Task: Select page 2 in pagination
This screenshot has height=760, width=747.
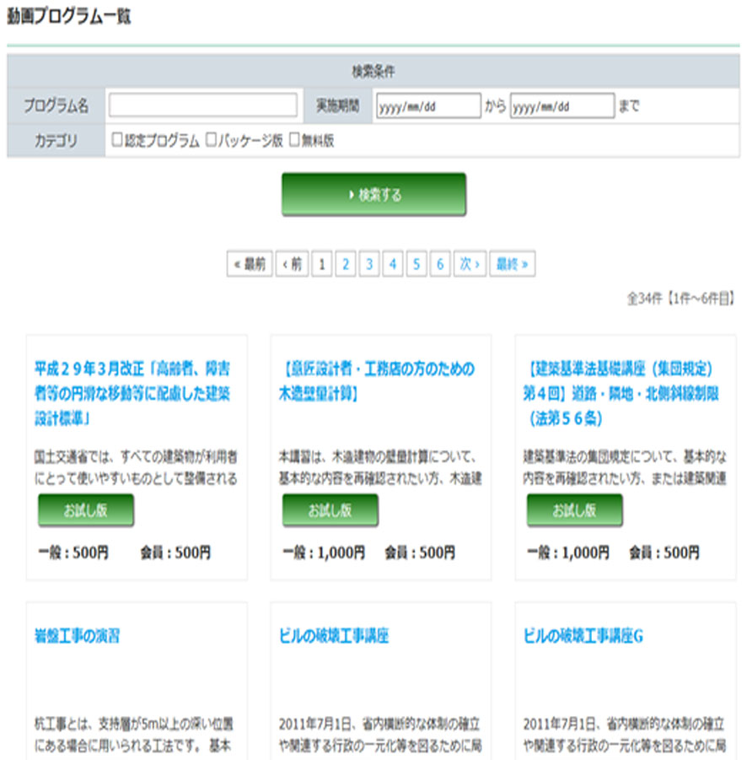Action: click(345, 264)
